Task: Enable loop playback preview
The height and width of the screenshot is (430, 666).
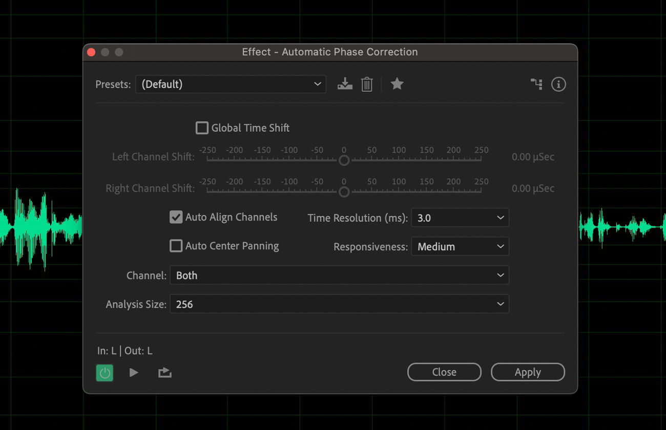Action: pyautogui.click(x=164, y=372)
